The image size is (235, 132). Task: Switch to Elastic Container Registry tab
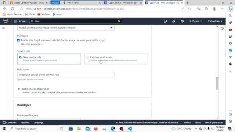tap(29, 3)
